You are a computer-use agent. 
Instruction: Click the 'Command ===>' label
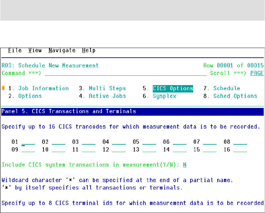click(x=22, y=73)
